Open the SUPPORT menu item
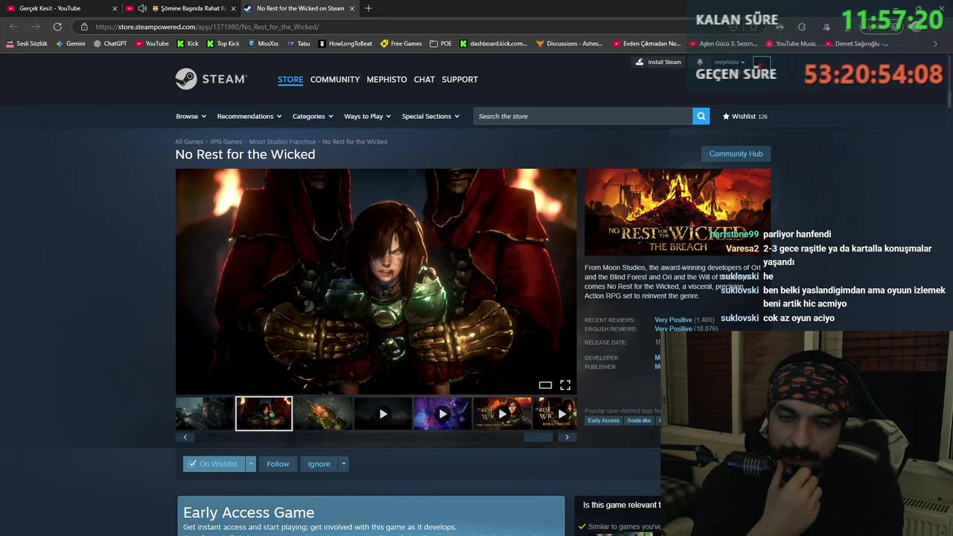 click(459, 79)
